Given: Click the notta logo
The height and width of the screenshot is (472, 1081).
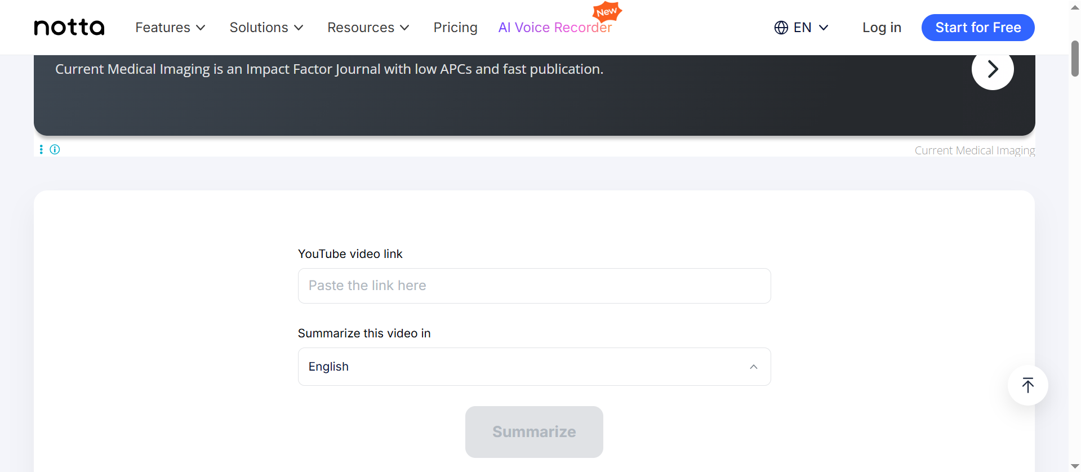Looking at the screenshot, I should click(69, 27).
